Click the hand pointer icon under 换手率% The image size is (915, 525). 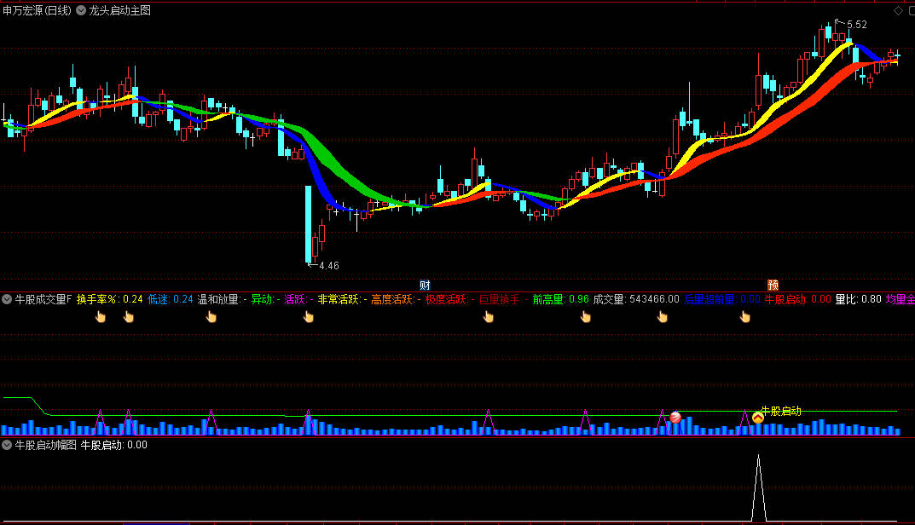101,317
